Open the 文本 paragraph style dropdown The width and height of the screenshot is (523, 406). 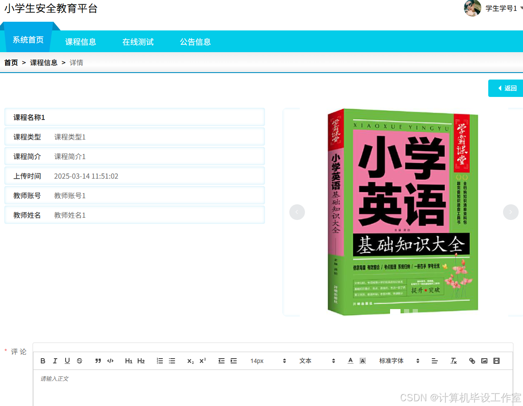tap(317, 361)
